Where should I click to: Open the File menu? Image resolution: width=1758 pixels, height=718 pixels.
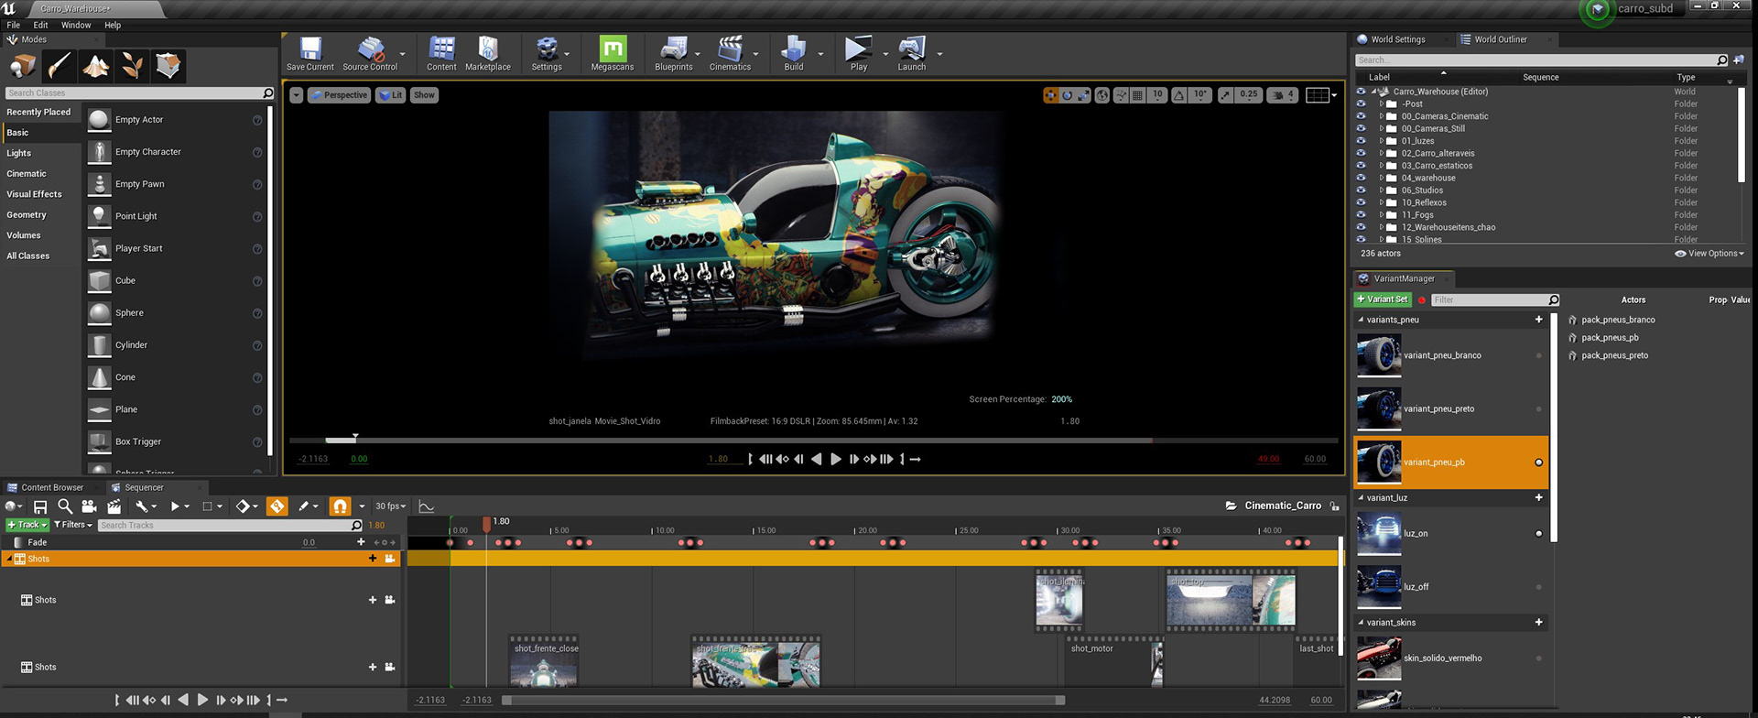(14, 25)
